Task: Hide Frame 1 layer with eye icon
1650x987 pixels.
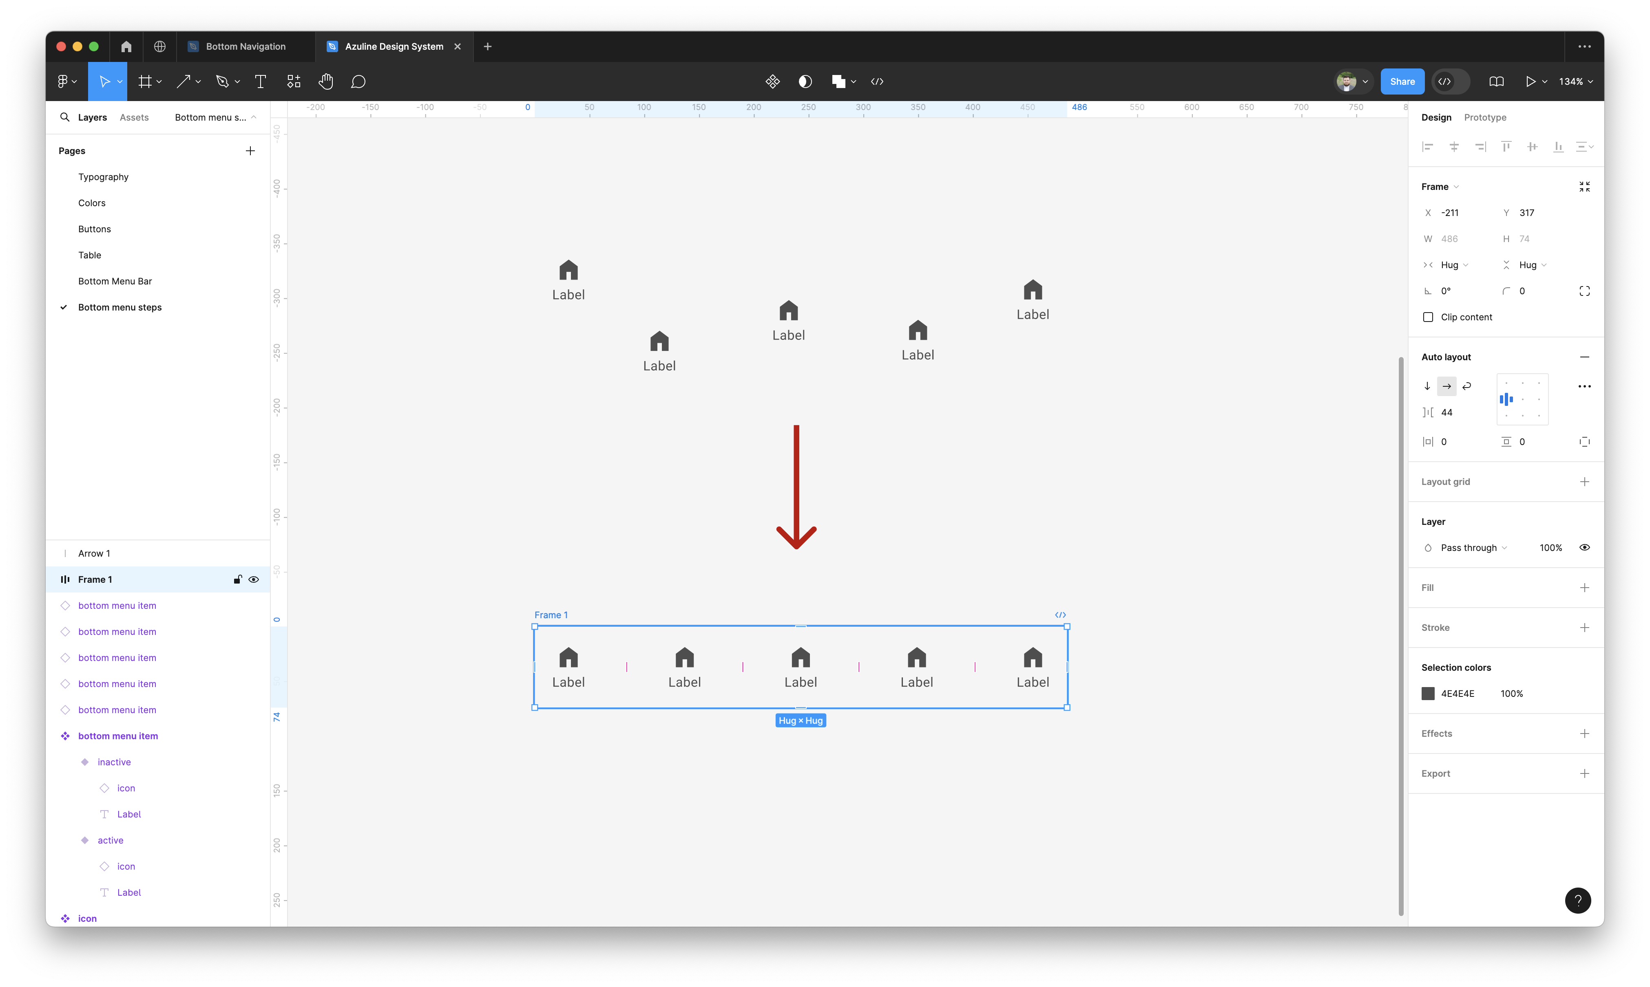Action: tap(254, 579)
